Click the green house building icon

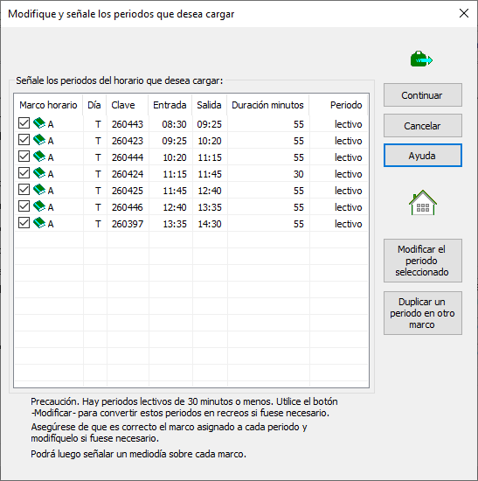tap(422, 203)
